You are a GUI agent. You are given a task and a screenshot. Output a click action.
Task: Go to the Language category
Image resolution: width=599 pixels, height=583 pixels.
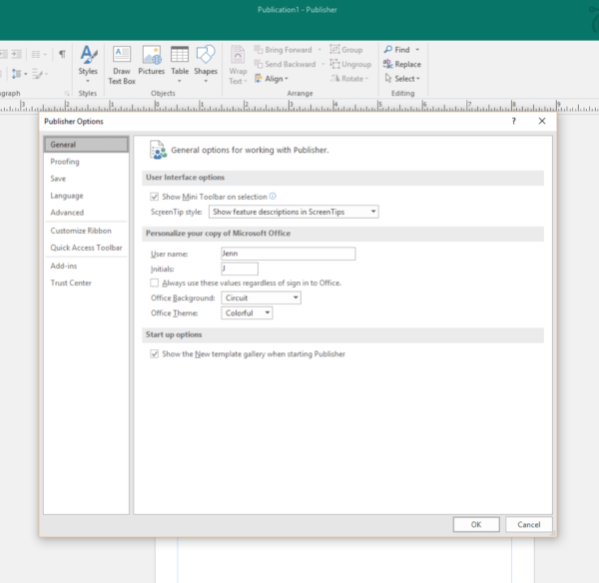pos(86,196)
